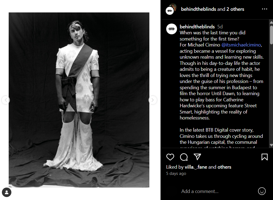Open villa._.fane profile from likes
Screen dimensions: 273x200
(x=196, y=167)
